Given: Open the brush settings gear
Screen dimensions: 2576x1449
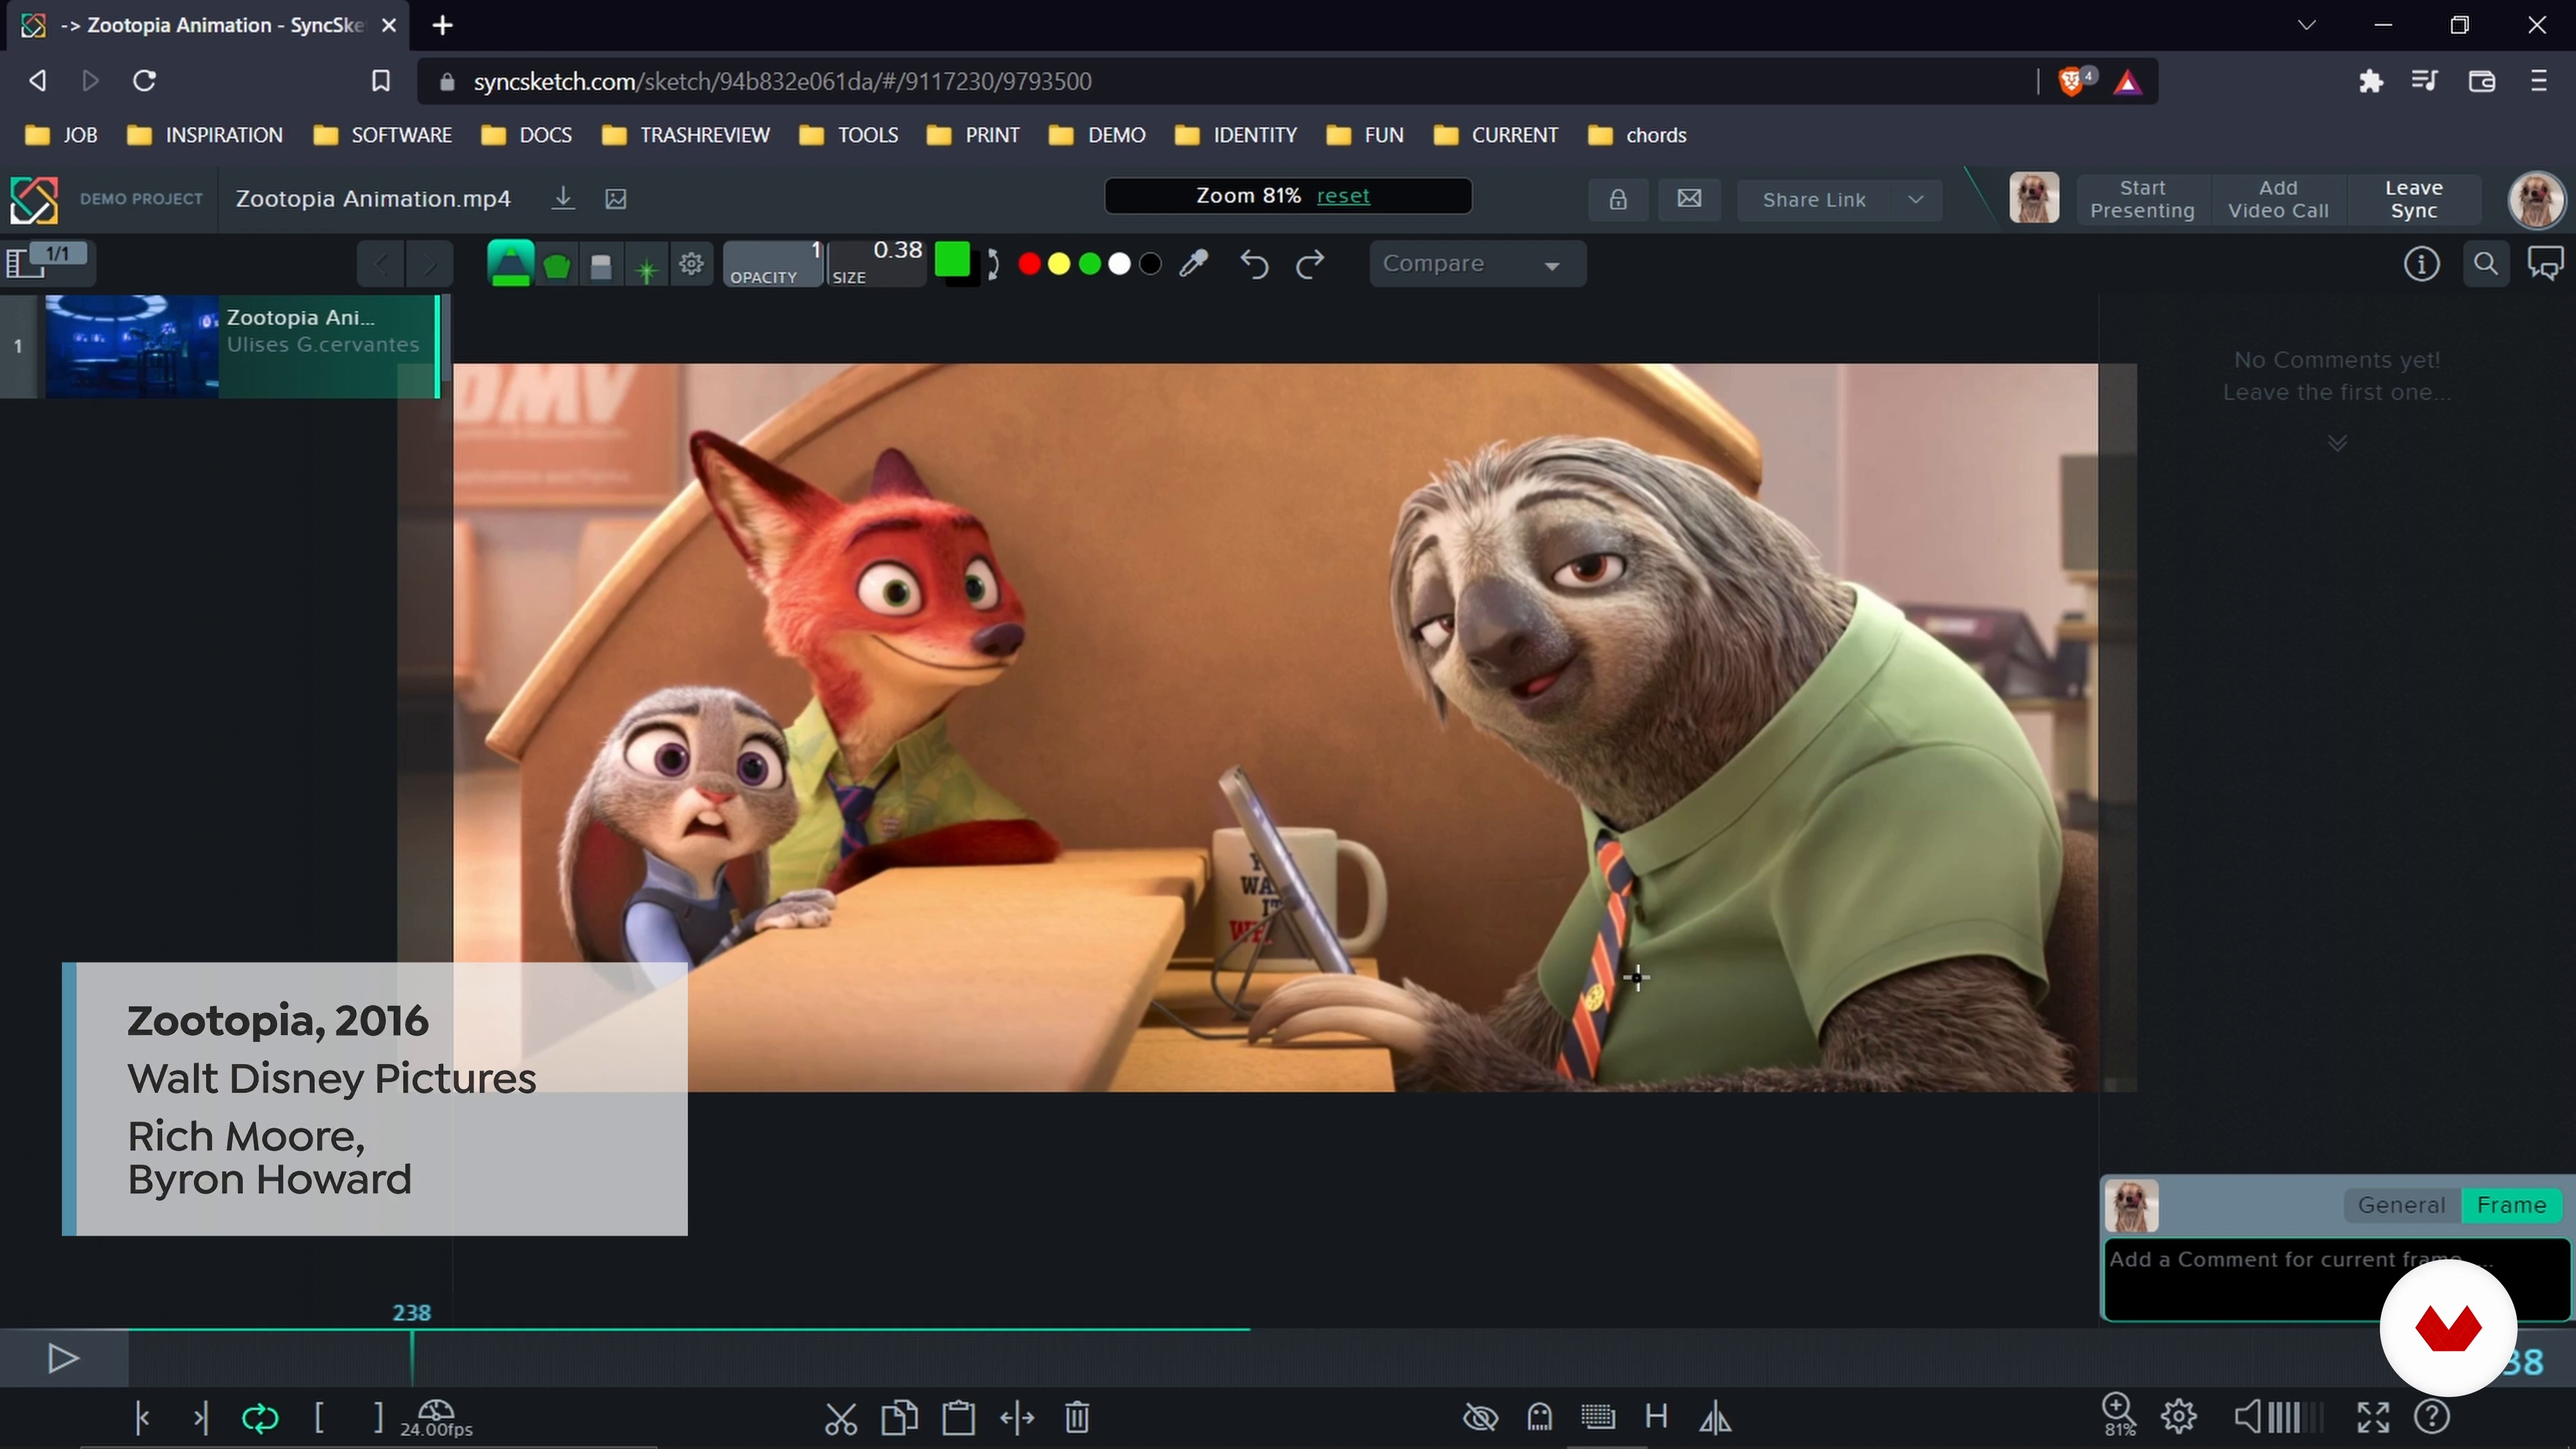Looking at the screenshot, I should [691, 264].
